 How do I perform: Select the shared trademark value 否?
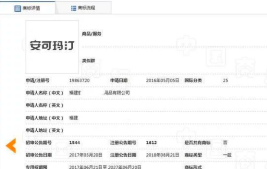[225, 143]
